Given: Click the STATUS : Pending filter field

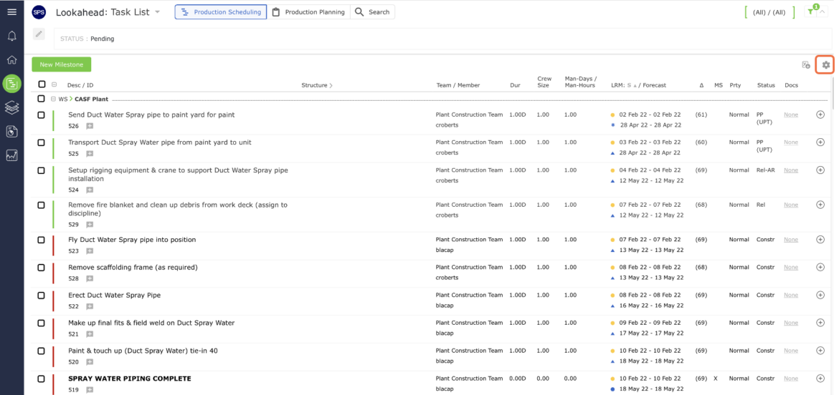Looking at the screenshot, I should coord(443,39).
